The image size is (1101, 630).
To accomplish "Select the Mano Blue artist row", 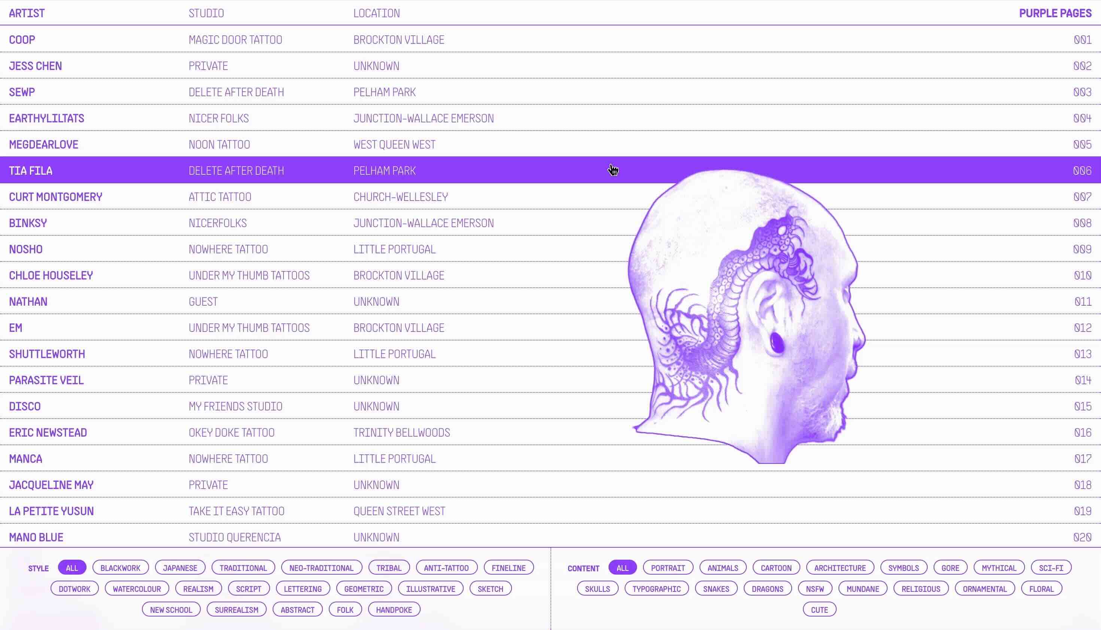I will [x=550, y=536].
